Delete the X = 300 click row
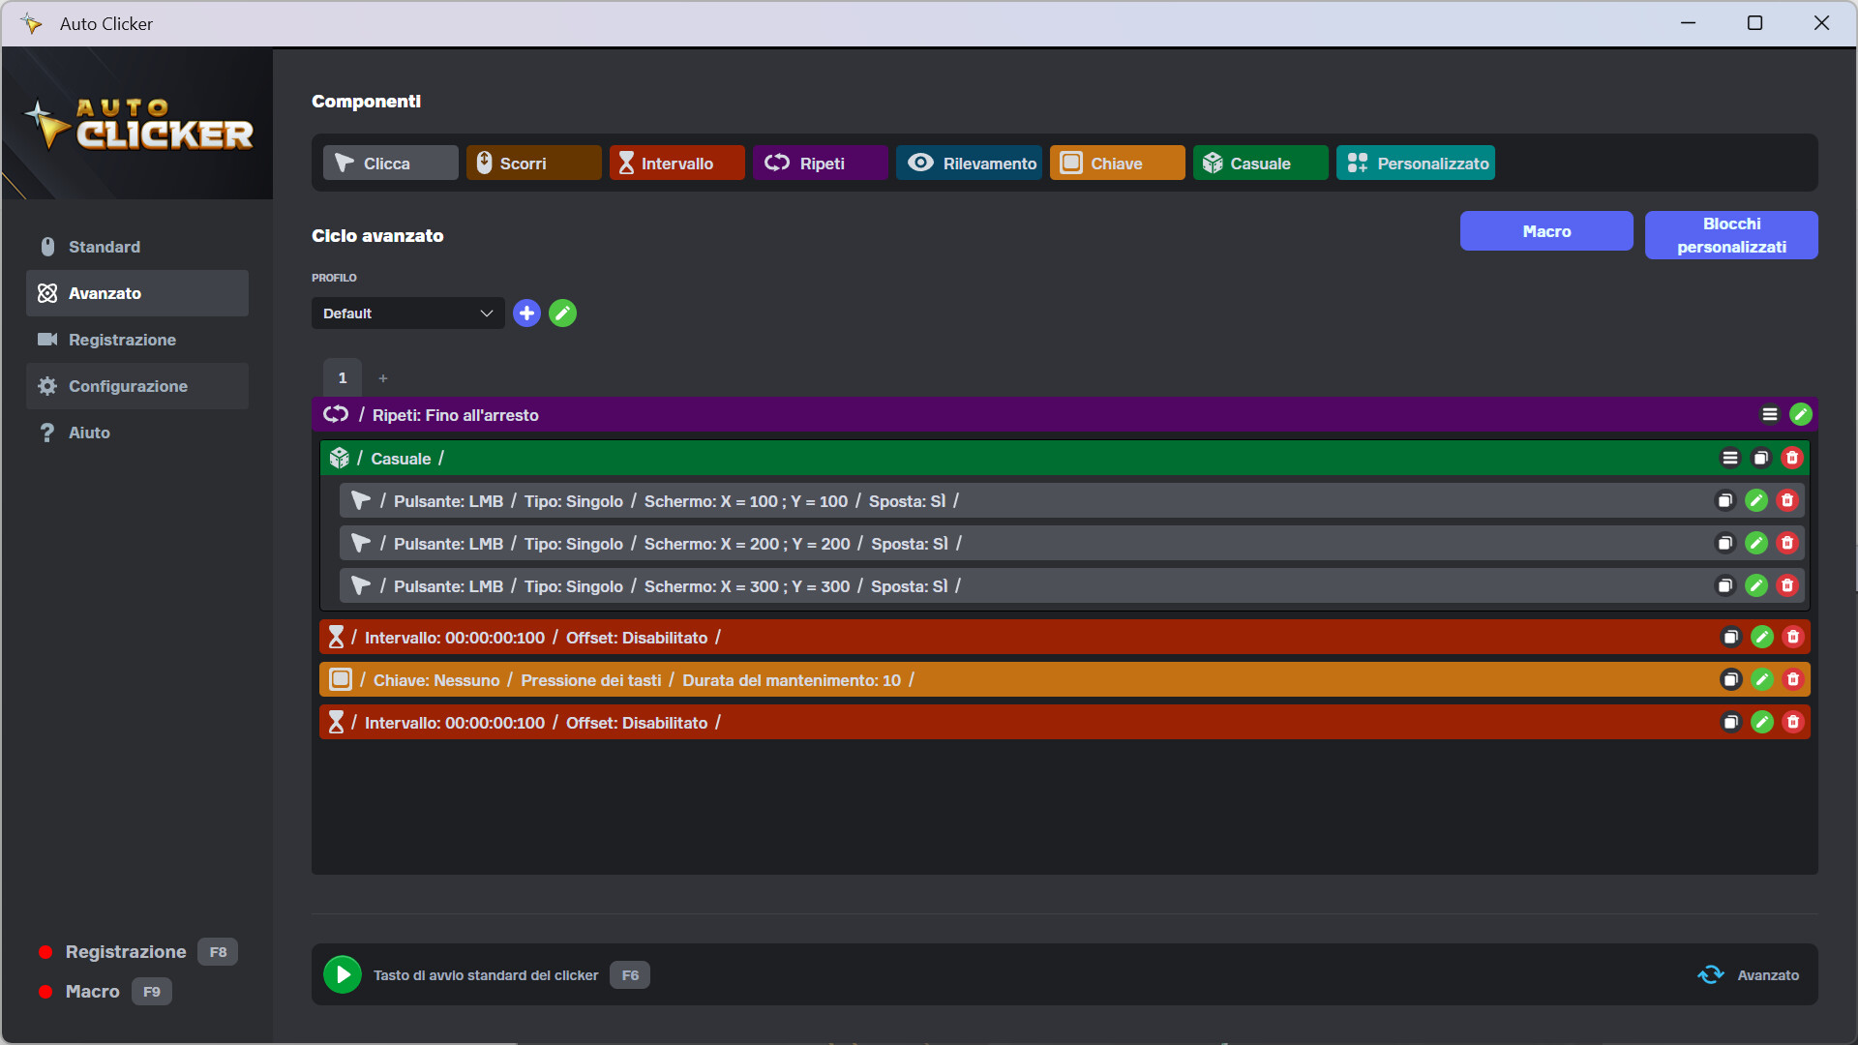 pyautogui.click(x=1787, y=585)
